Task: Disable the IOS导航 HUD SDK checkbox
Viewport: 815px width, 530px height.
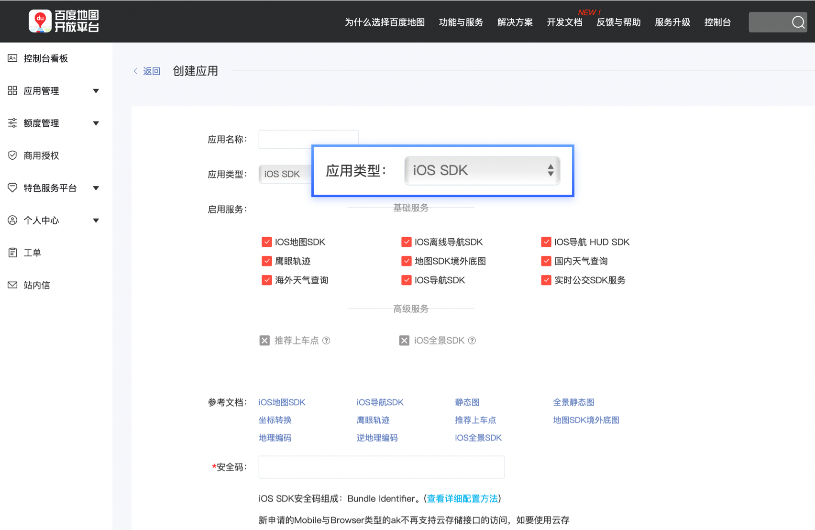Action: coord(546,242)
